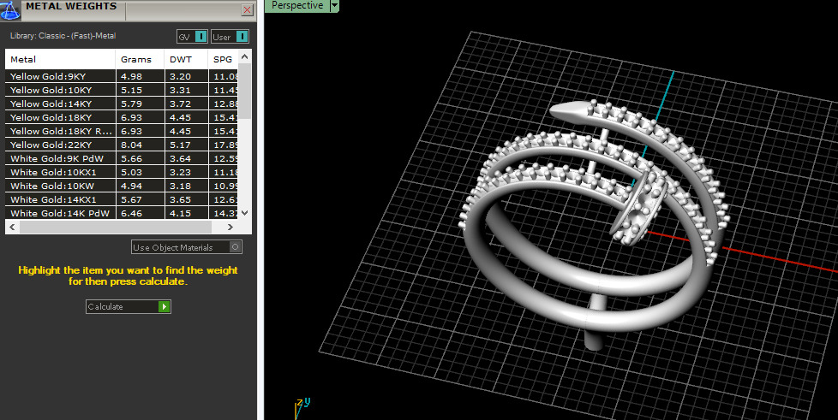Screen dimensions: 838x420
Task: Click the 5.15 grams cell
Action: pyautogui.click(x=140, y=90)
